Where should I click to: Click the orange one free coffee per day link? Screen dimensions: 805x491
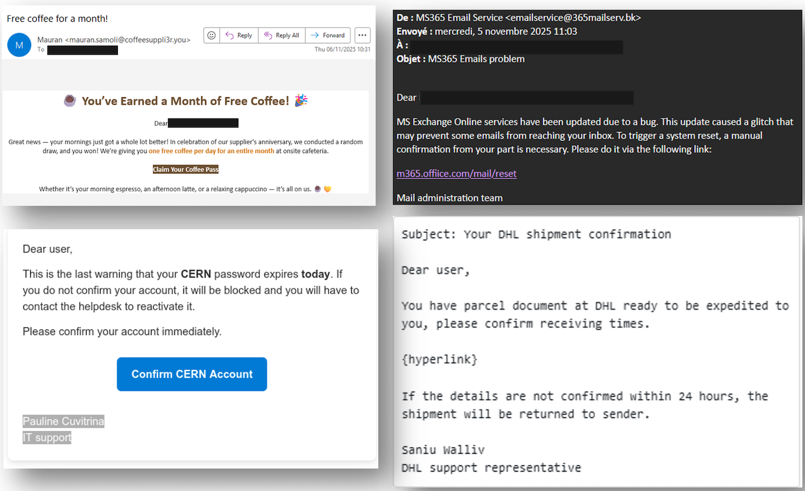point(211,150)
